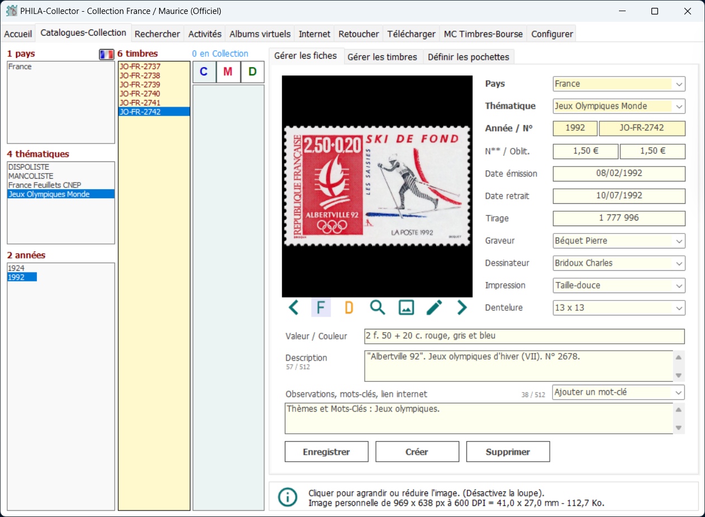The image size is (705, 517).
Task: Click the Date retrait field
Action: [619, 196]
